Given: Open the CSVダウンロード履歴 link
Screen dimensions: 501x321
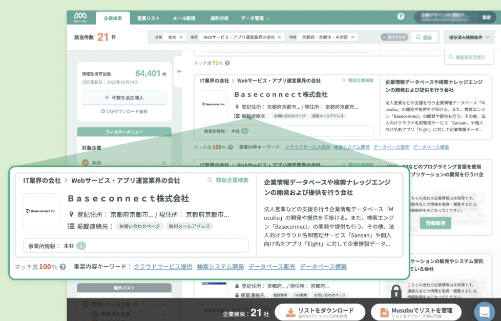Looking at the screenshot, I should tap(124, 111).
